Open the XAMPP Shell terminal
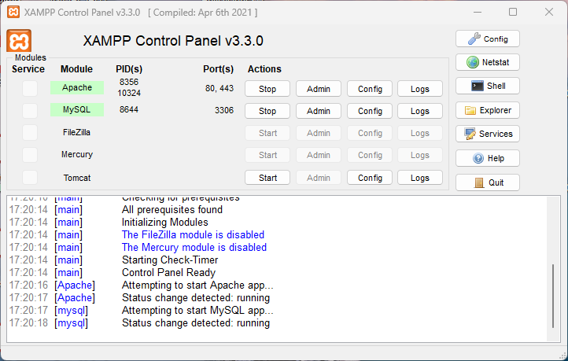 tap(487, 86)
